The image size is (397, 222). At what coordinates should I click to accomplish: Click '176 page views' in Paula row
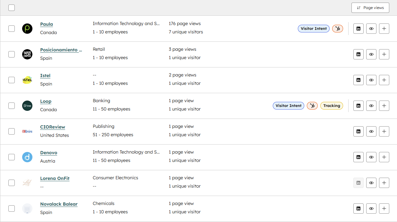[185, 23]
